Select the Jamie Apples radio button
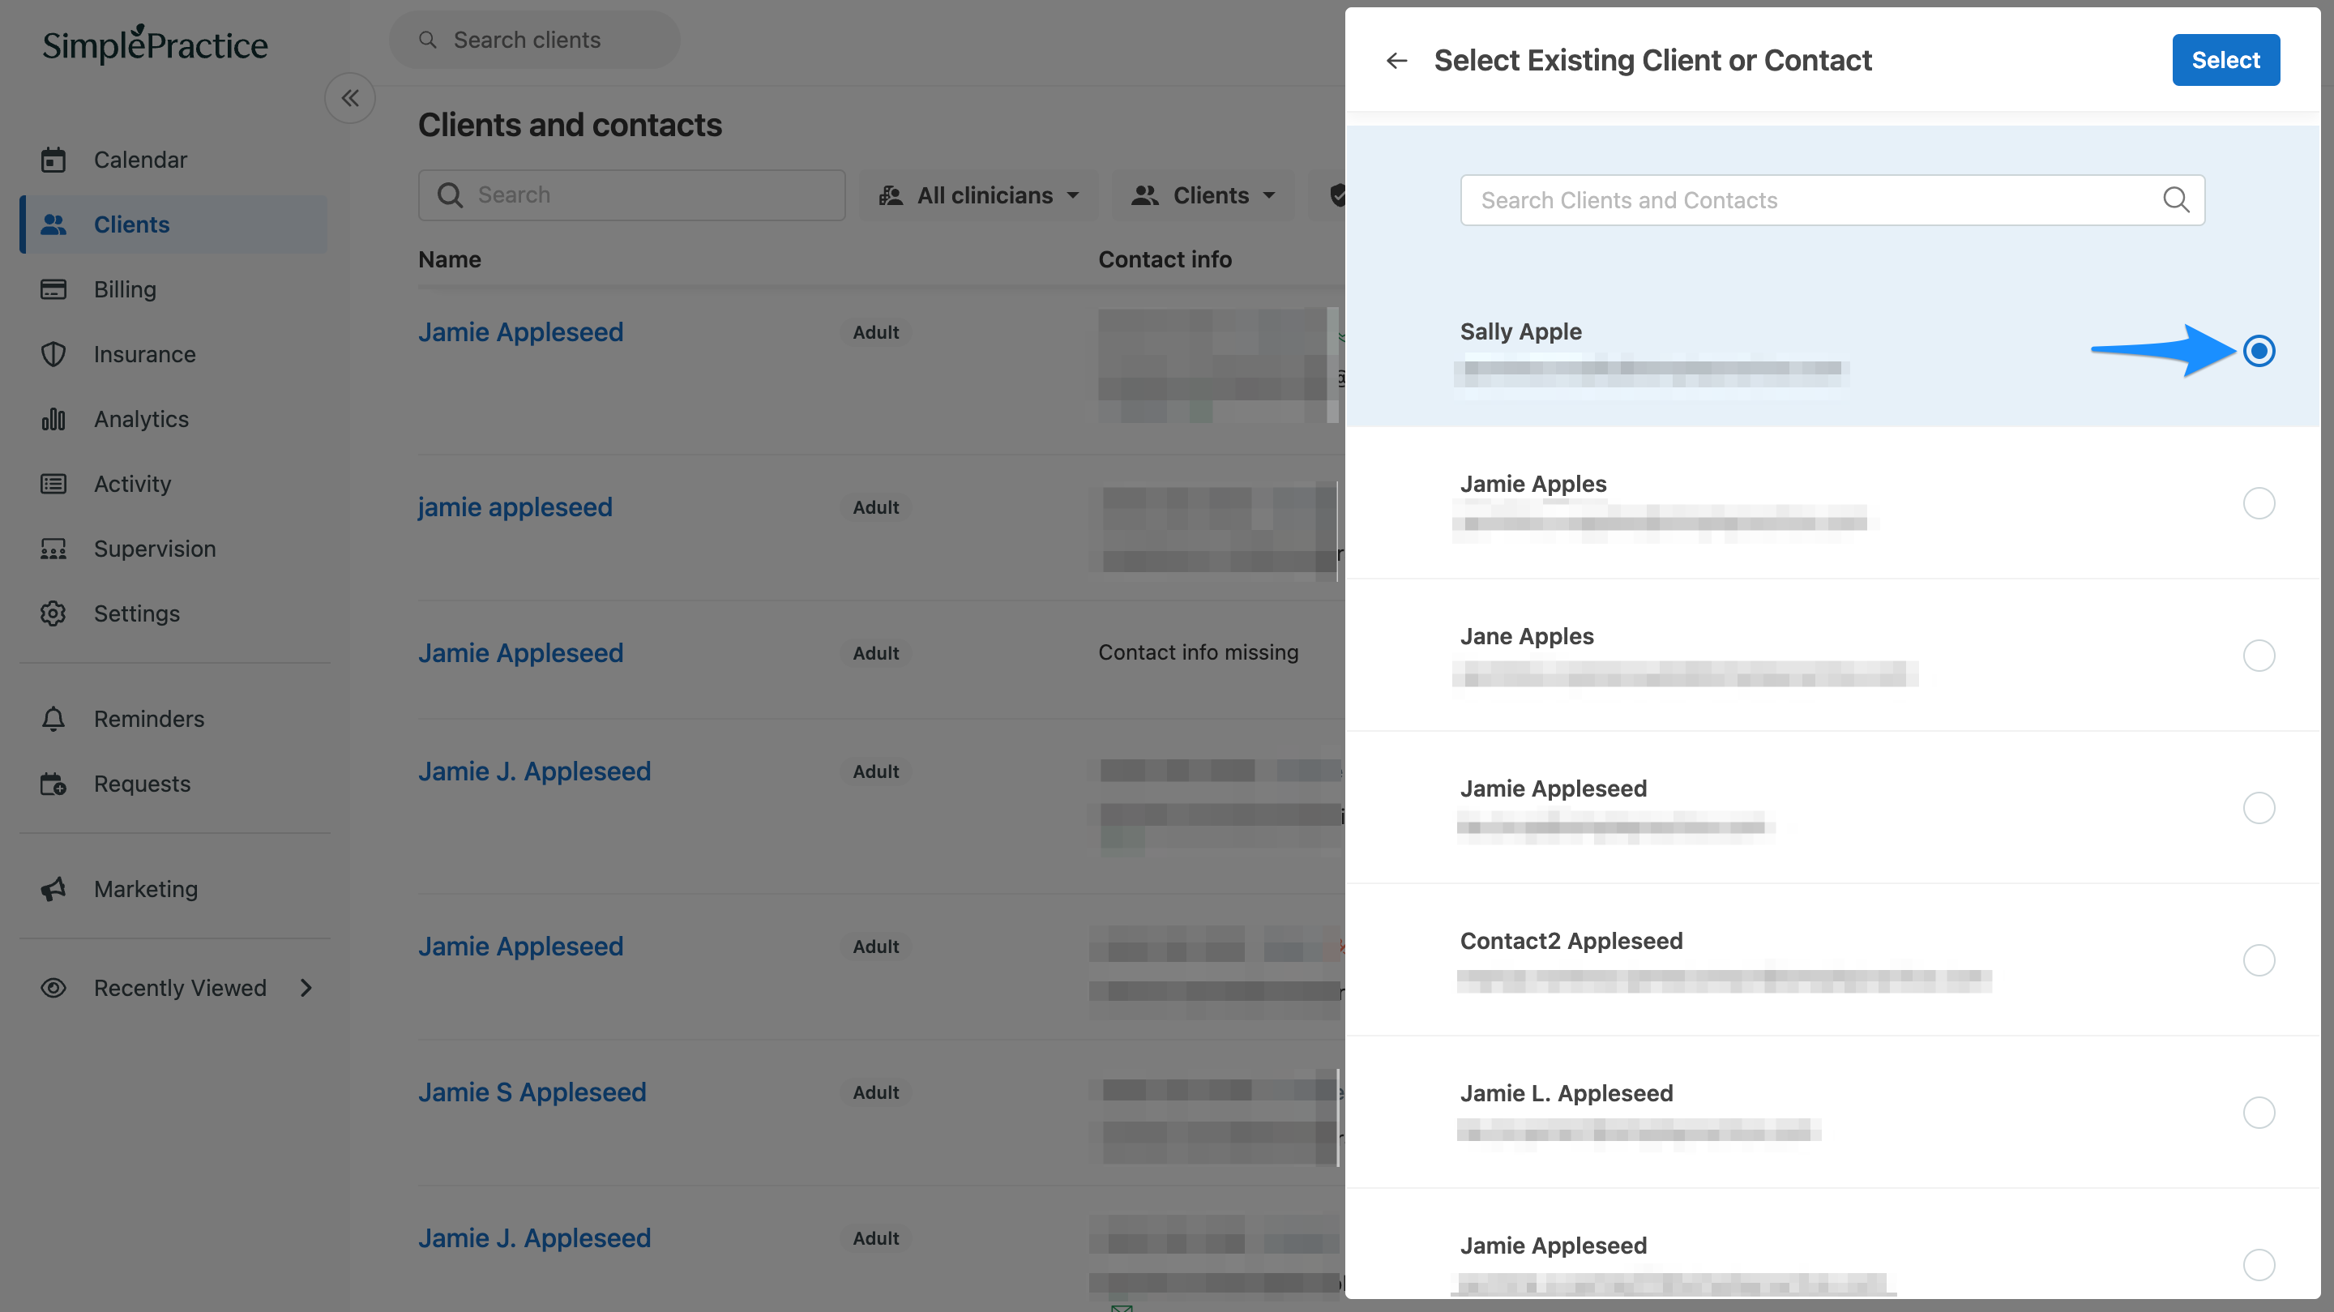 (x=2259, y=503)
